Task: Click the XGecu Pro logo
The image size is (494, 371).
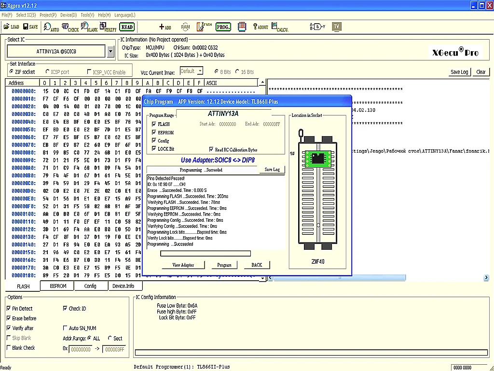Action: pyautogui.click(x=455, y=52)
